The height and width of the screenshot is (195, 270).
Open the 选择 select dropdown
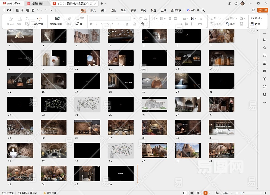pos(256,24)
